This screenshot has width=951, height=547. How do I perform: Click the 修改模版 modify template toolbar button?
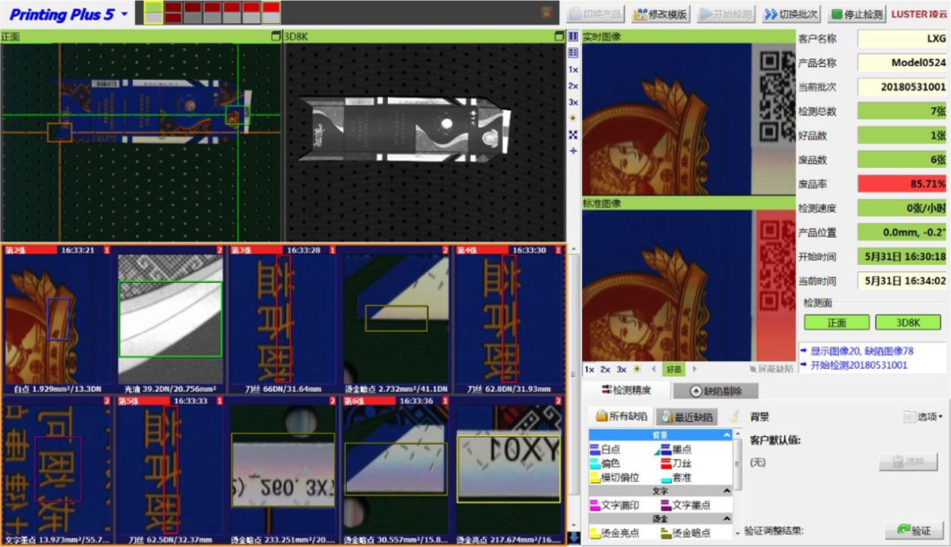pyautogui.click(x=660, y=14)
